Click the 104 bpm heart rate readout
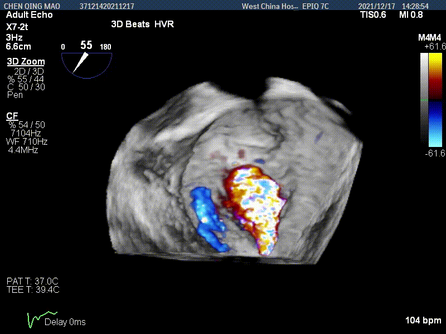The image size is (446, 334). (423, 321)
